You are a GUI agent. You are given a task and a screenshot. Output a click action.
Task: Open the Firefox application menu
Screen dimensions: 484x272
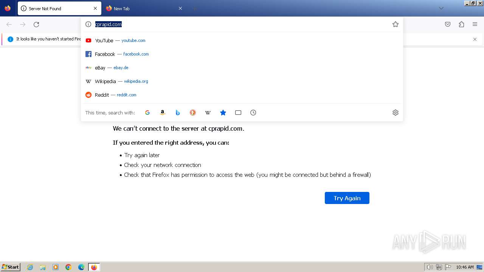pos(475,25)
